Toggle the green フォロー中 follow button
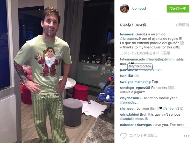Screen dimensions: 191x143 [178, 9]
